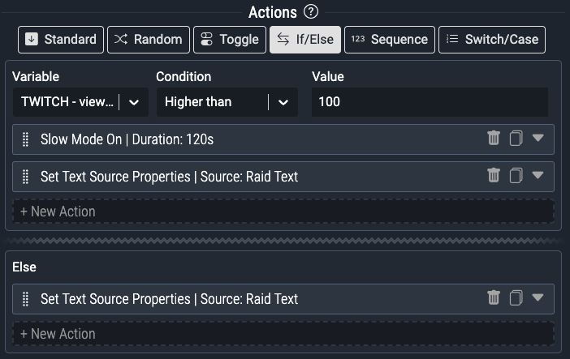Duplicate the Slow Mode On action

(x=516, y=139)
